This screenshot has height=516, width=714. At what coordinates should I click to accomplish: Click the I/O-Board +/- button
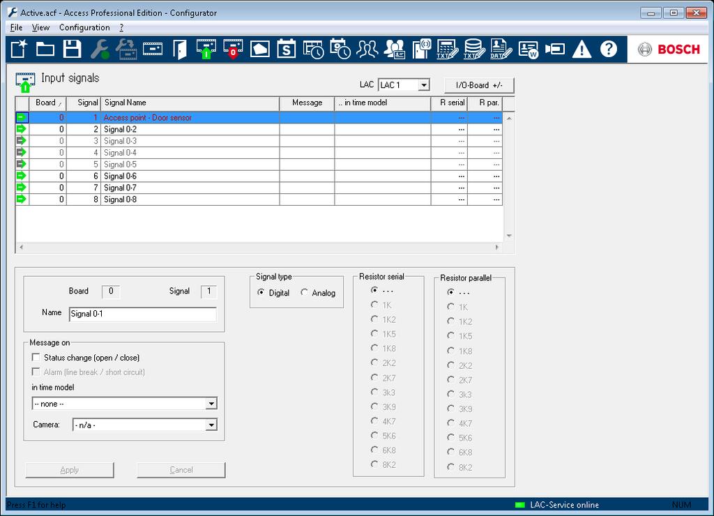(479, 85)
